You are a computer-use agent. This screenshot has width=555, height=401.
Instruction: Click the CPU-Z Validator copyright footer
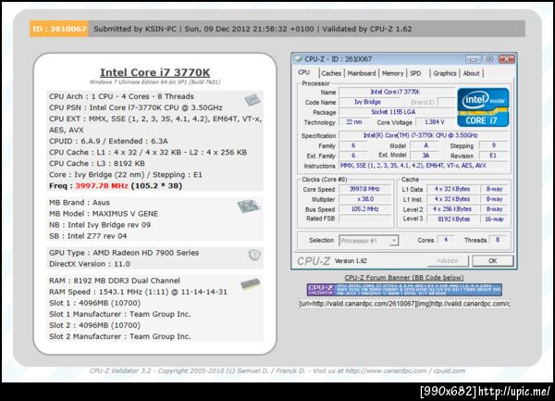pos(277,370)
